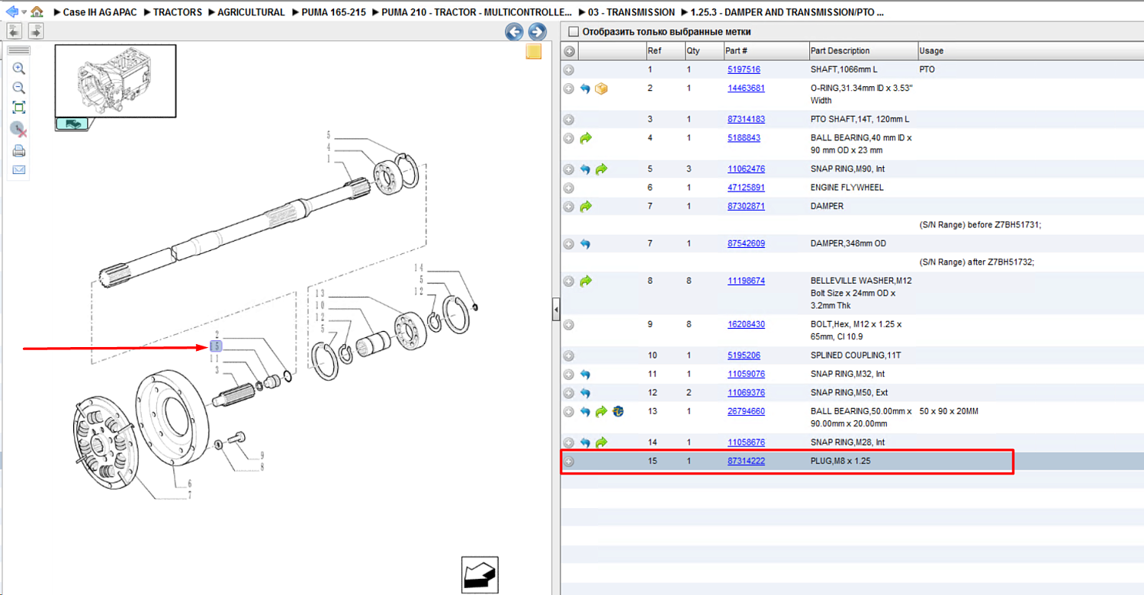Click blue arrow for DAMPER,348mm OD row
The image size is (1144, 595).
click(x=586, y=244)
